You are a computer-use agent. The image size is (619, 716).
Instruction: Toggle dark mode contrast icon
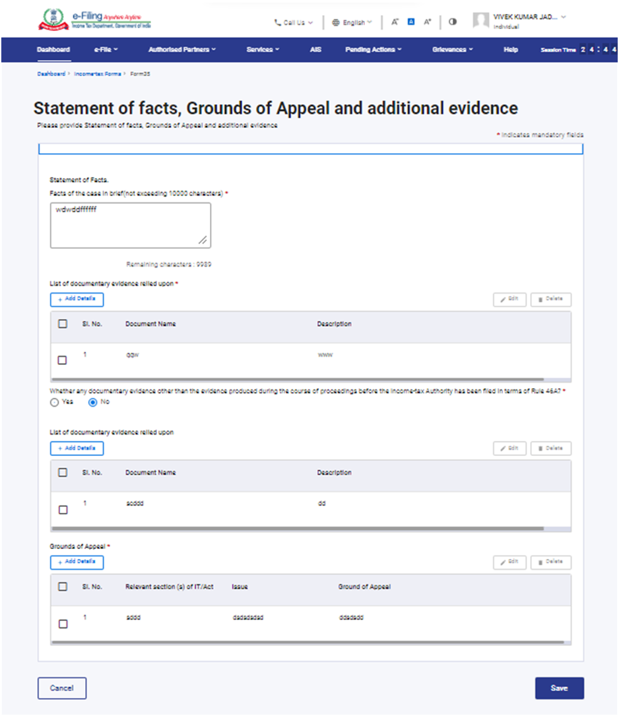(x=452, y=22)
